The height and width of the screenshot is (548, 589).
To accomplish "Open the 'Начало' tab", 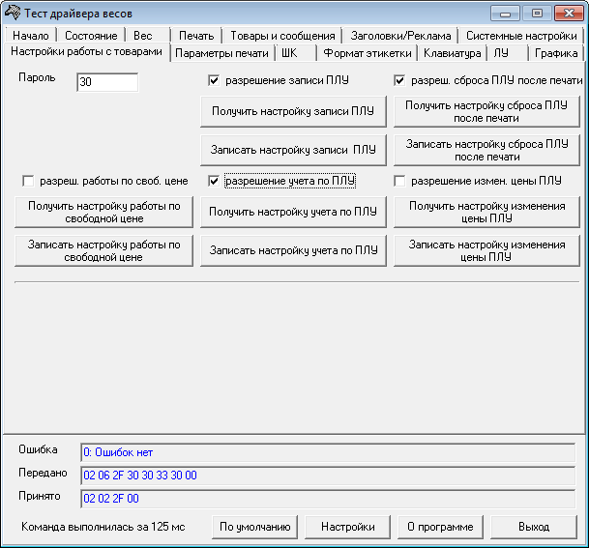I will click(31, 36).
